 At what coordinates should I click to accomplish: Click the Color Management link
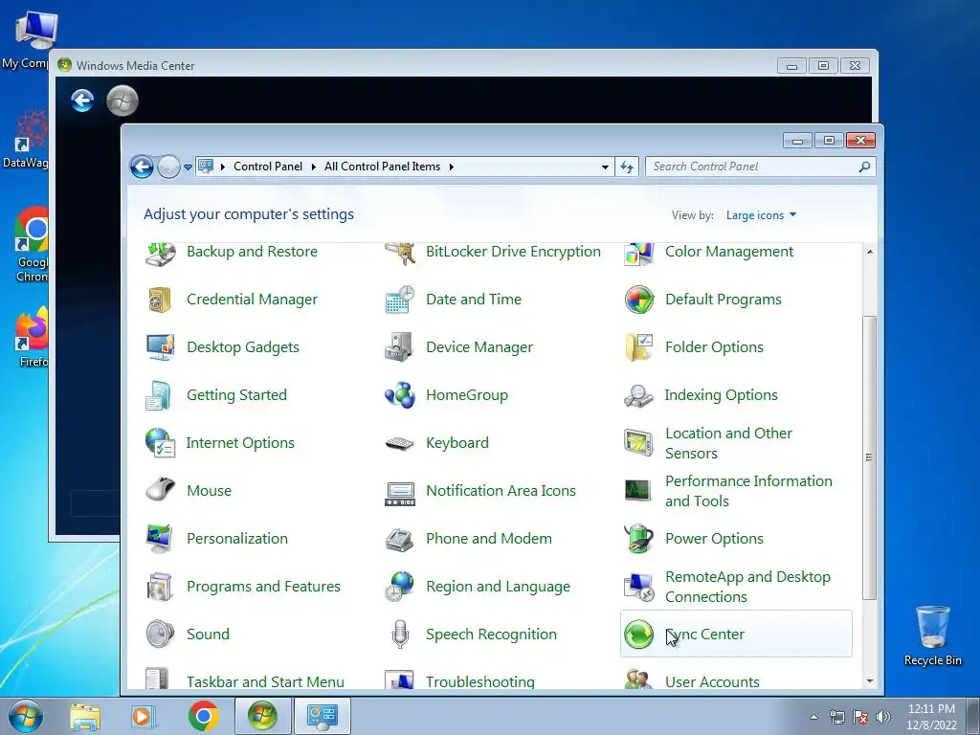click(728, 252)
